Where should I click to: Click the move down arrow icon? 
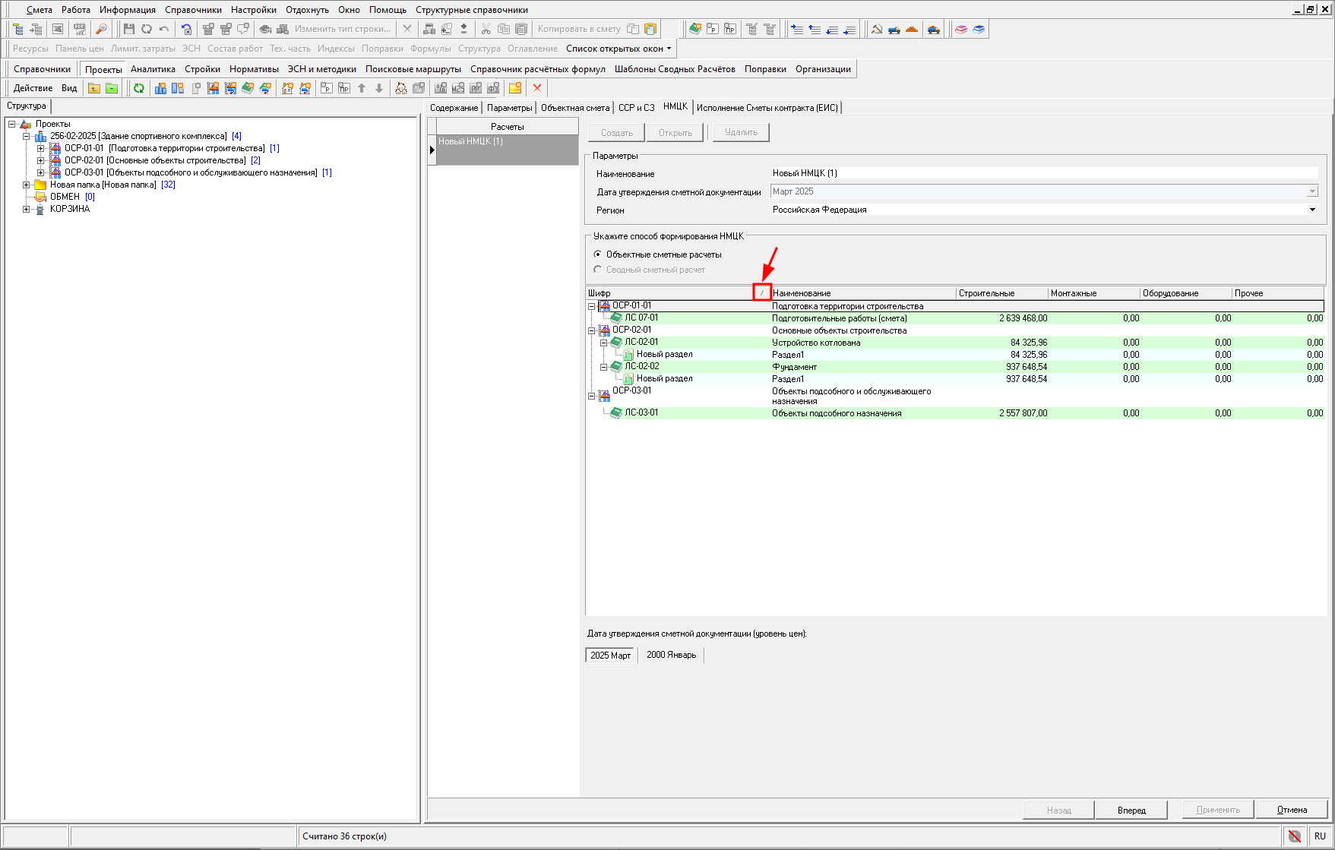click(379, 88)
